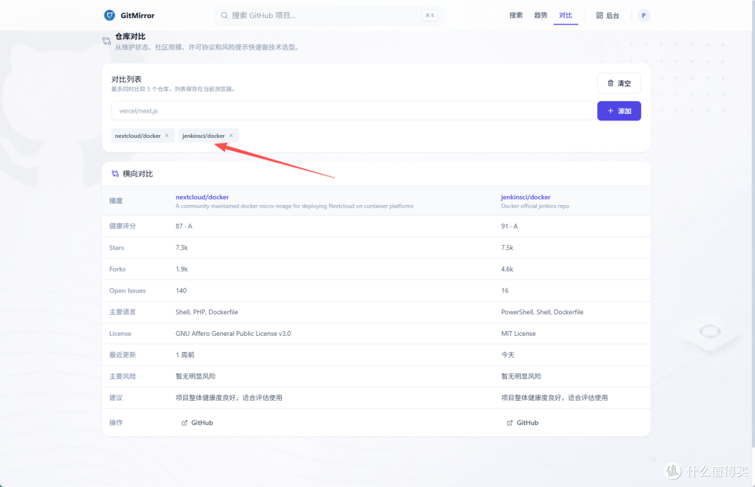Screen dimensions: 755x487
Task: Remove nextcloud/docker chip via its X
Action: point(166,136)
